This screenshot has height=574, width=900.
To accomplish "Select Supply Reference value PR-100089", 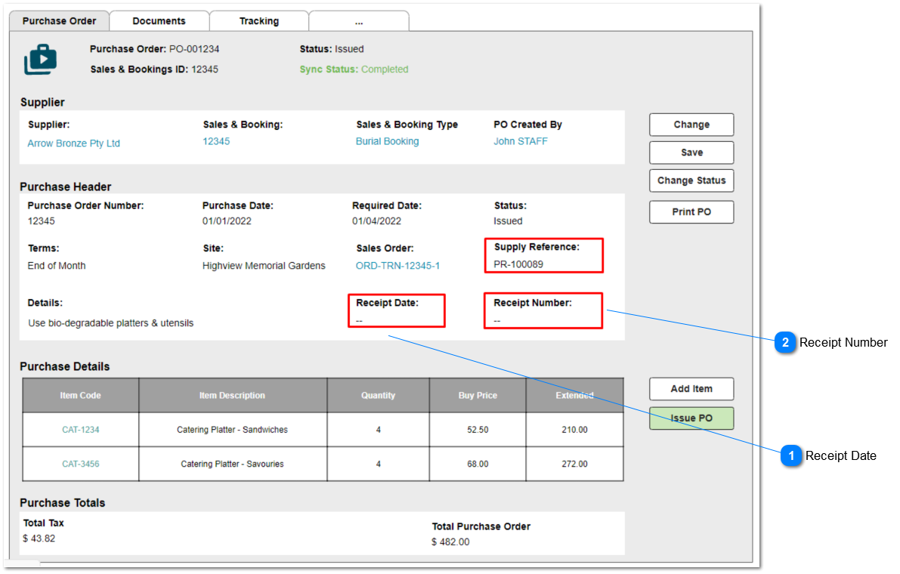I will tap(518, 264).
